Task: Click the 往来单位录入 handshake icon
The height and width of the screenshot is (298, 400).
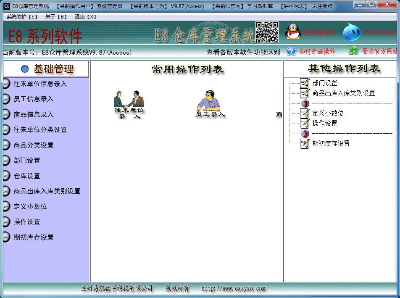Action: coord(129,105)
